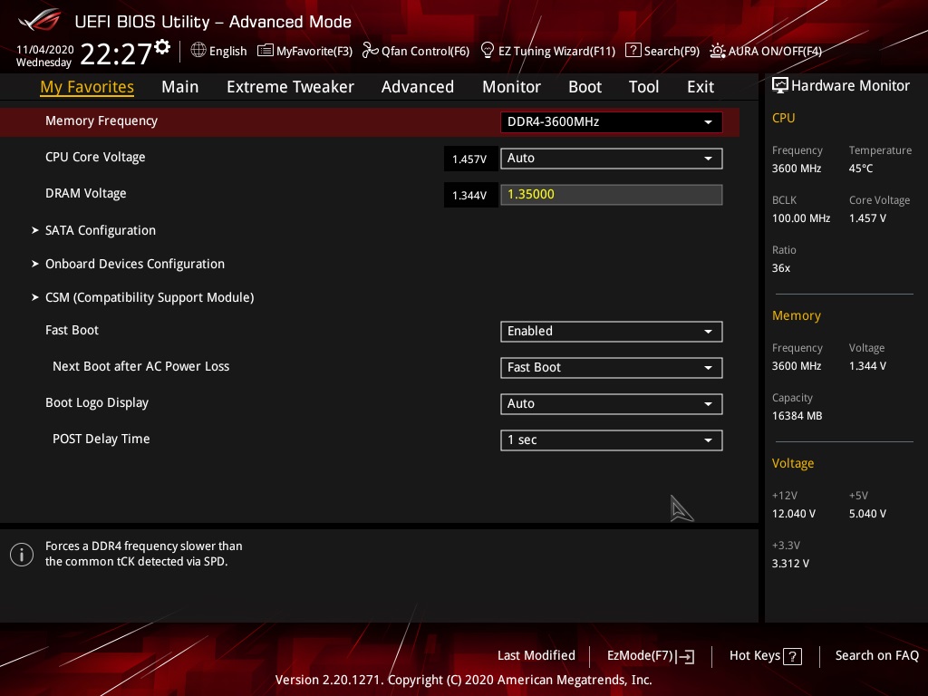The width and height of the screenshot is (928, 696).
Task: Click the Capacity 16384 MB value
Action: pyautogui.click(x=797, y=416)
